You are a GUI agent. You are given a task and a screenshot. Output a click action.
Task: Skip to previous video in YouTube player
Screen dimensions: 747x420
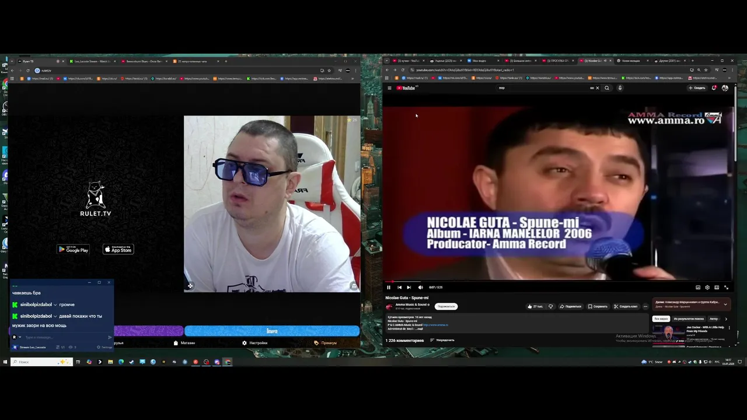(x=399, y=287)
